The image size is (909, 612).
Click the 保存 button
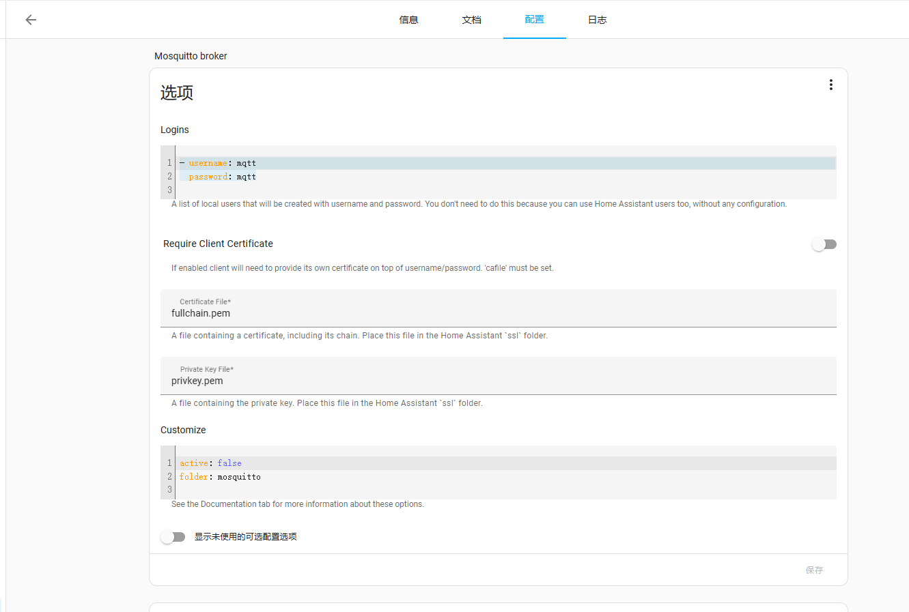(814, 570)
